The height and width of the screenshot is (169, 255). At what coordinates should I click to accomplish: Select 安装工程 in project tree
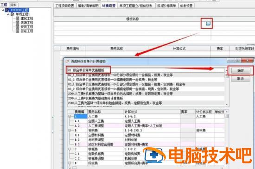27,27
